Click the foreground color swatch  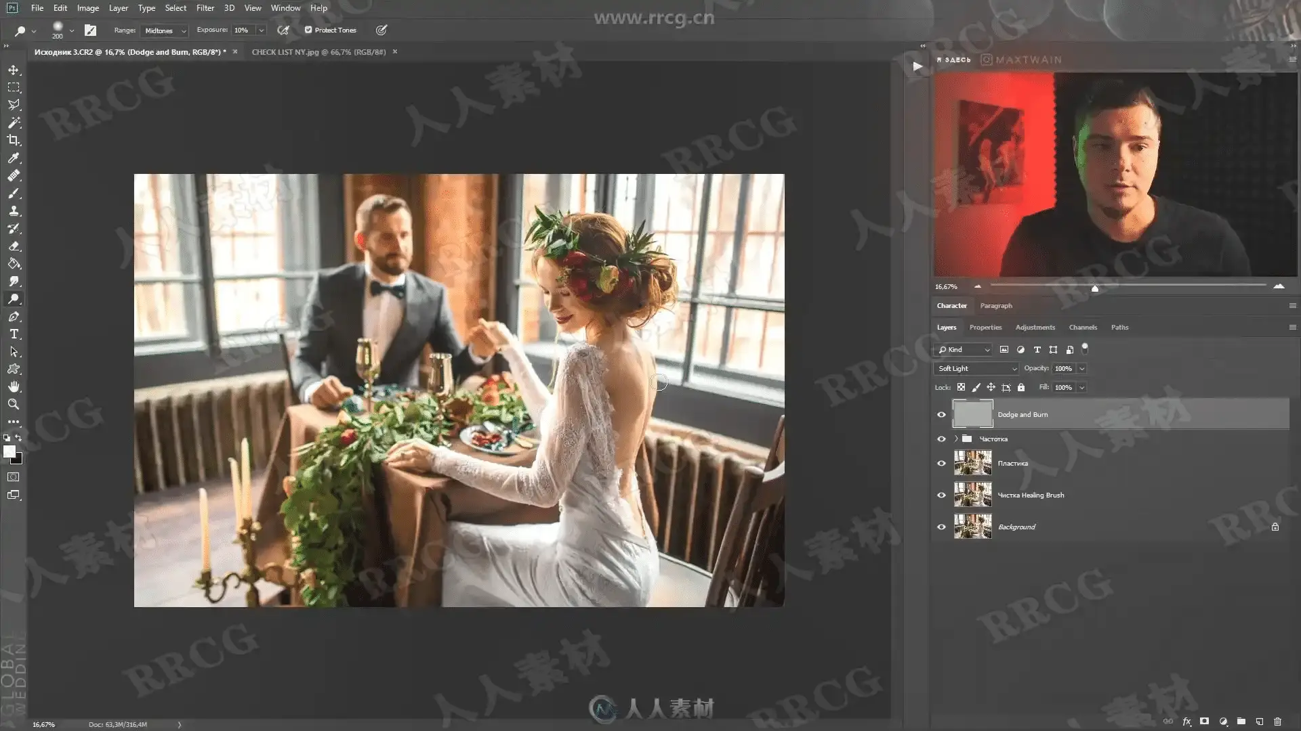(9, 451)
